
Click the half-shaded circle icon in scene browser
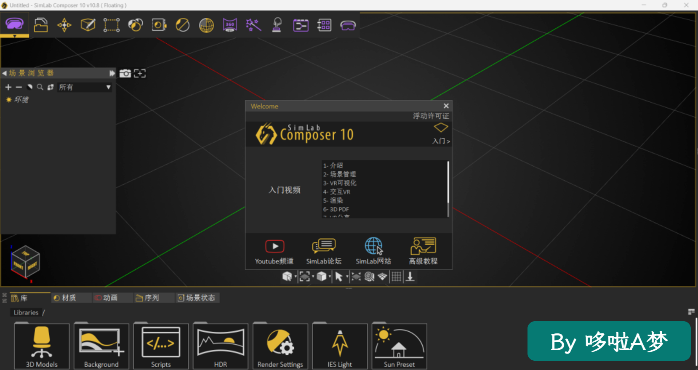pos(29,87)
